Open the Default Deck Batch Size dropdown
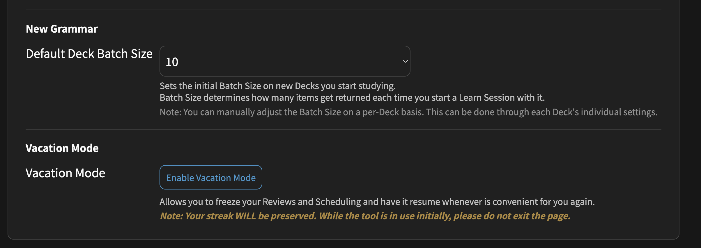 pos(285,61)
